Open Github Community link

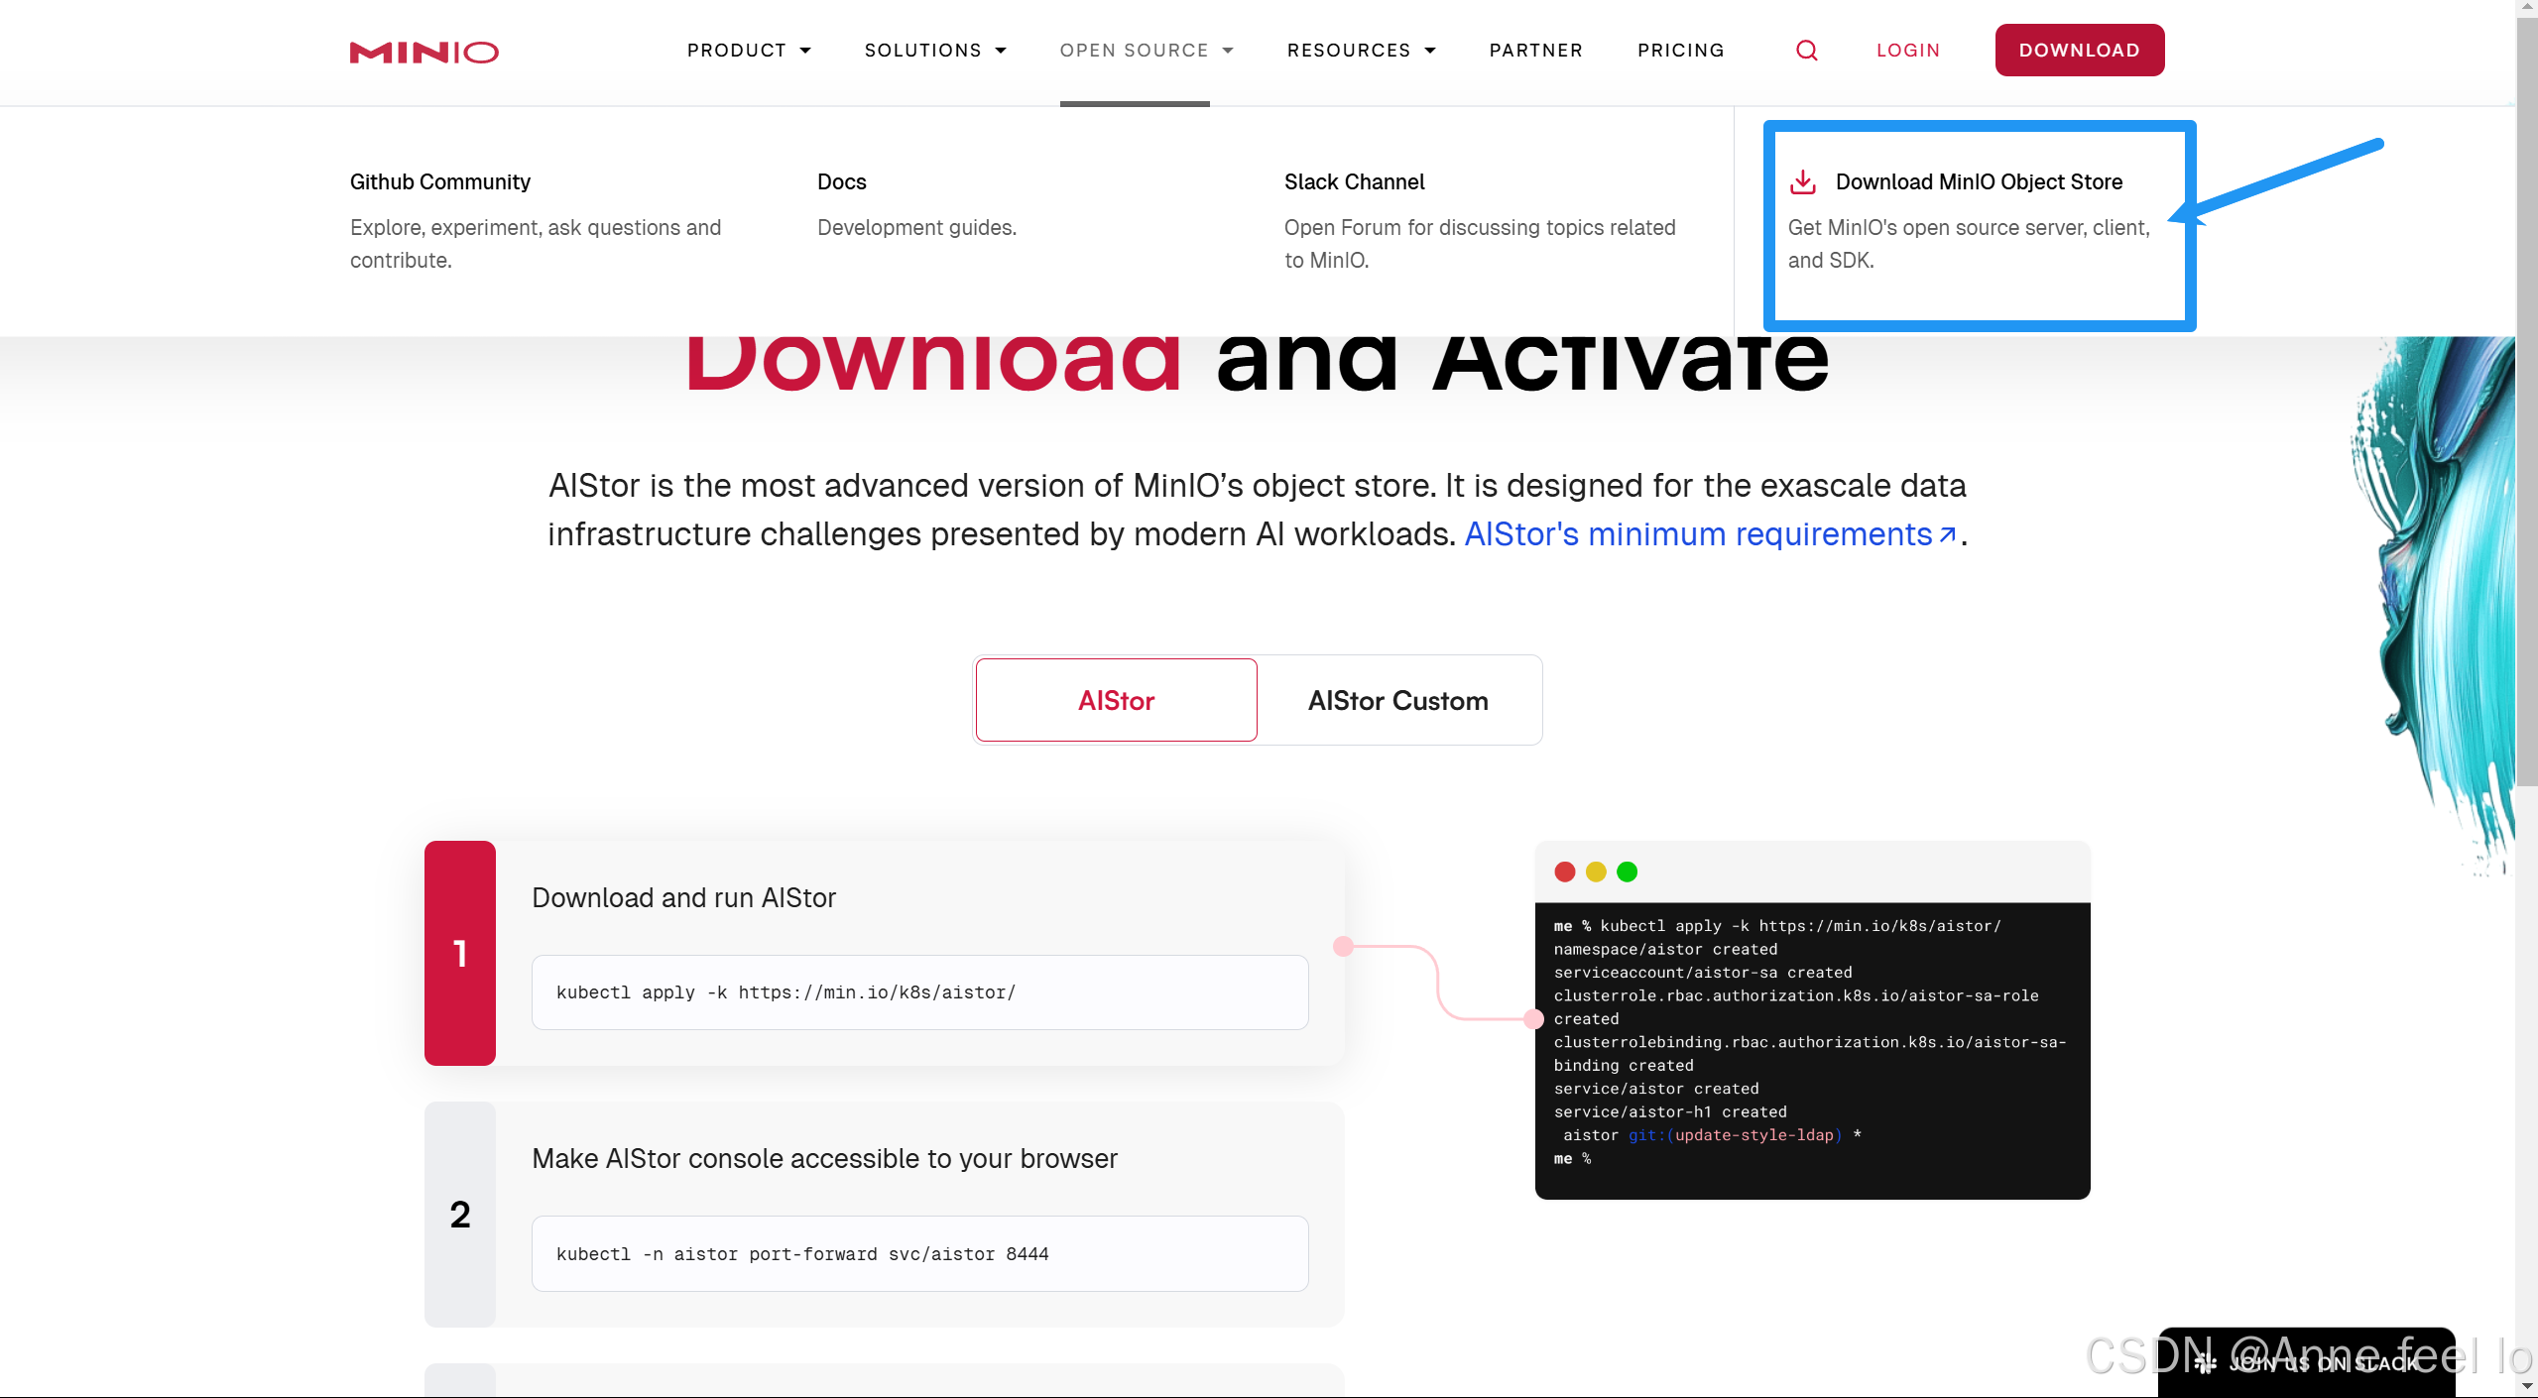(x=439, y=181)
